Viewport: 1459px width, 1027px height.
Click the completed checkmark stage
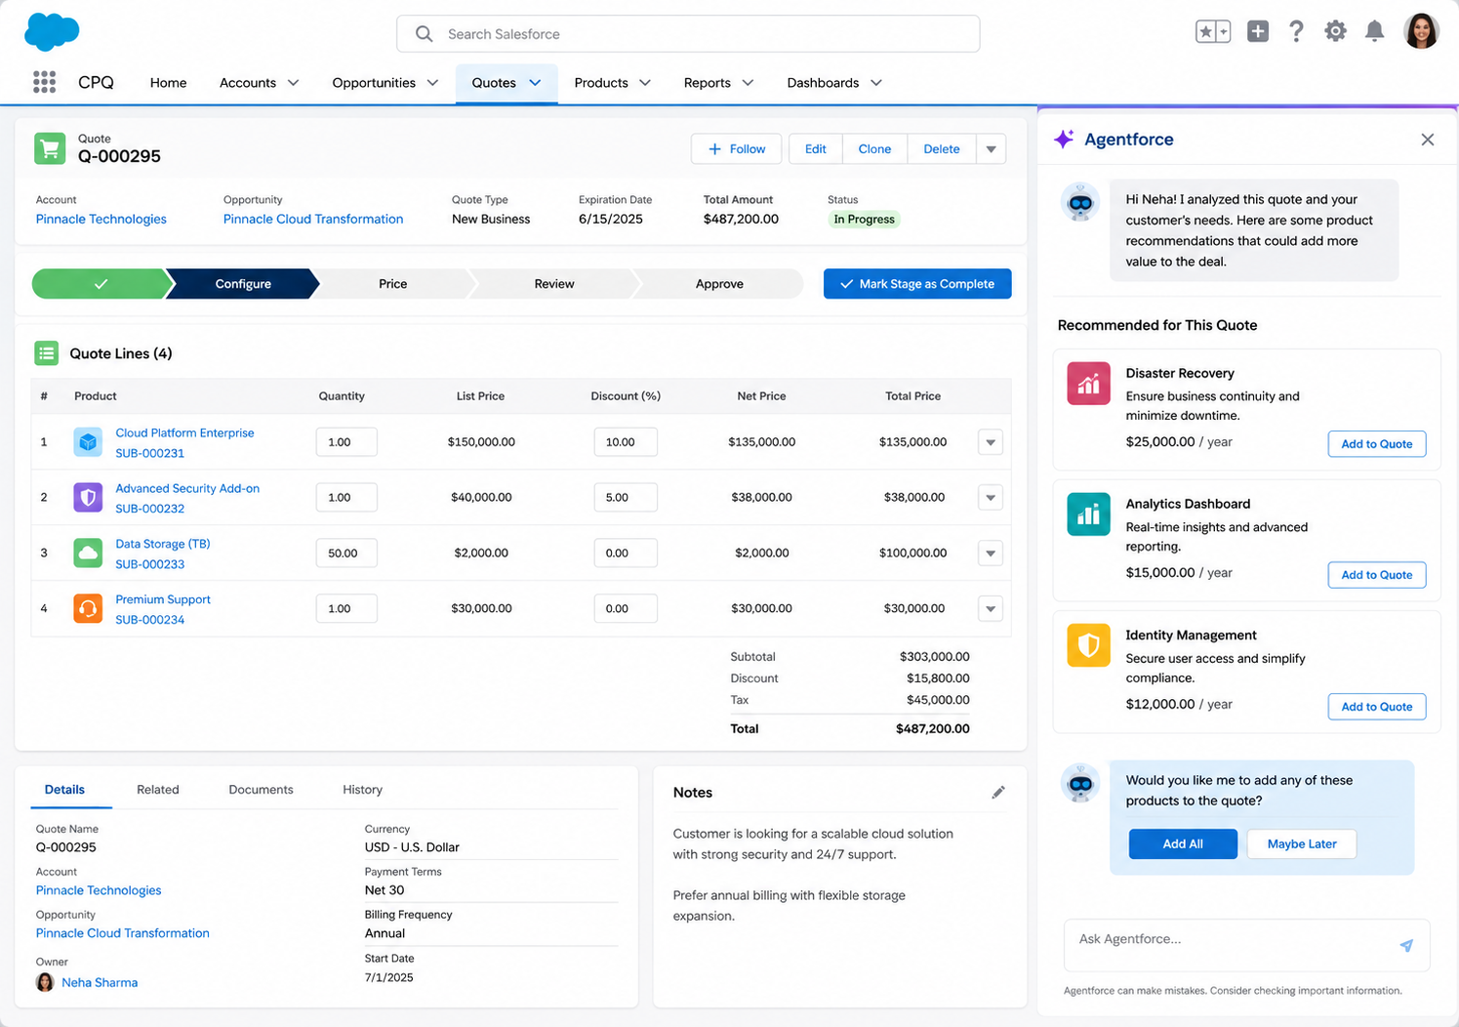(x=101, y=284)
